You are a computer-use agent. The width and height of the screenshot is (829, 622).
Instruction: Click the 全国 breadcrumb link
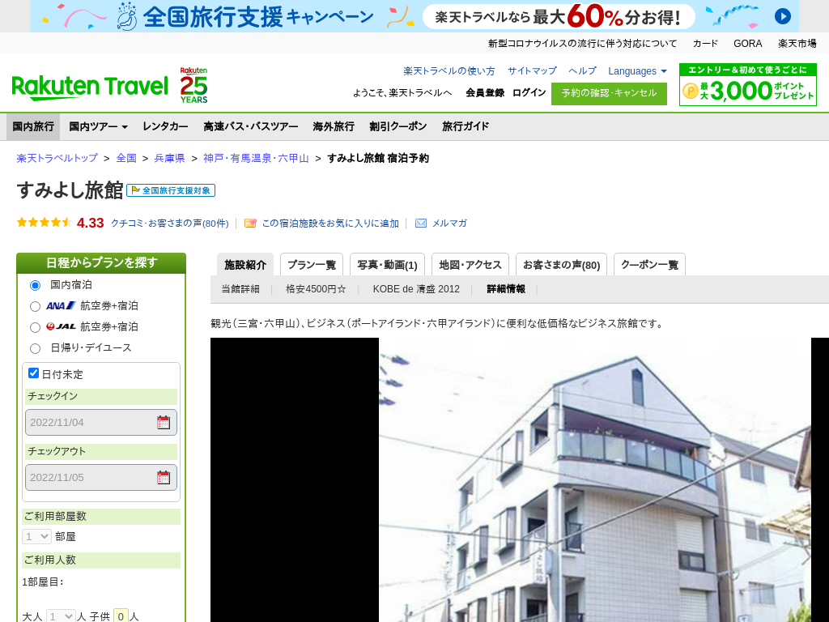(x=126, y=158)
